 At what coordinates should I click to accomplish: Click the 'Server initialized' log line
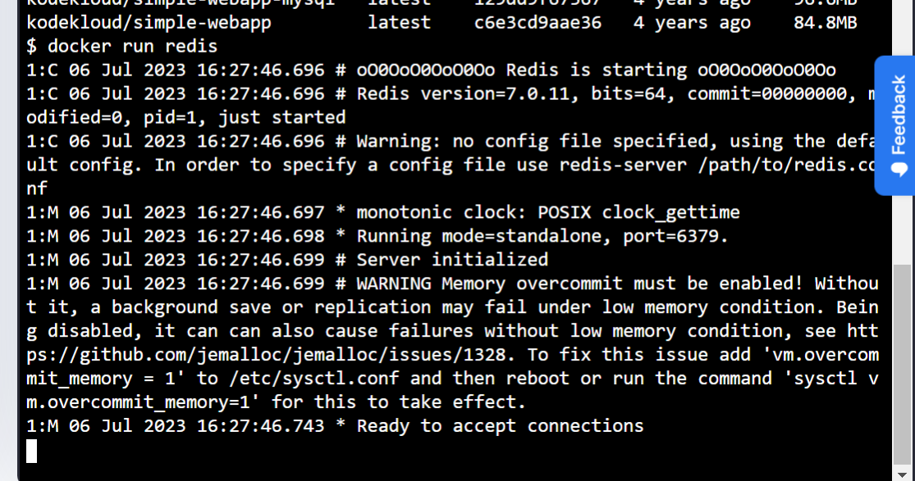(x=452, y=260)
